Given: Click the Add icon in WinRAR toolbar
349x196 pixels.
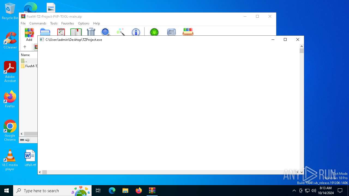Looking at the screenshot, I should [29, 33].
